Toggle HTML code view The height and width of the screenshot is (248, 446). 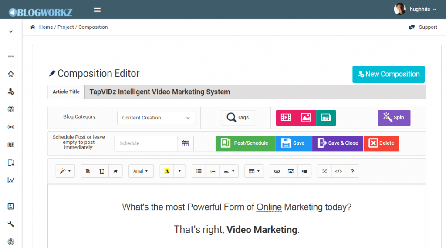point(338,171)
